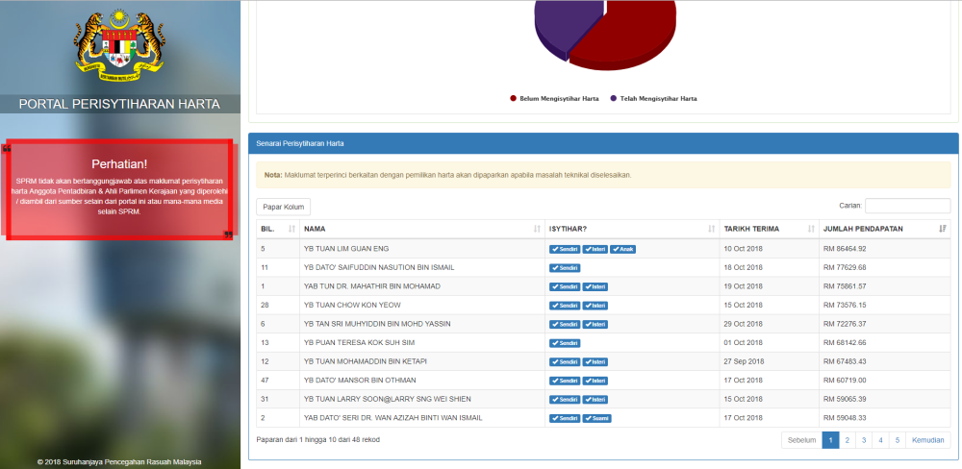962x469 pixels.
Task: Select row YB TUAN LARRY SOON@LARRY SNG WEI SHIEN
Action: click(x=603, y=400)
